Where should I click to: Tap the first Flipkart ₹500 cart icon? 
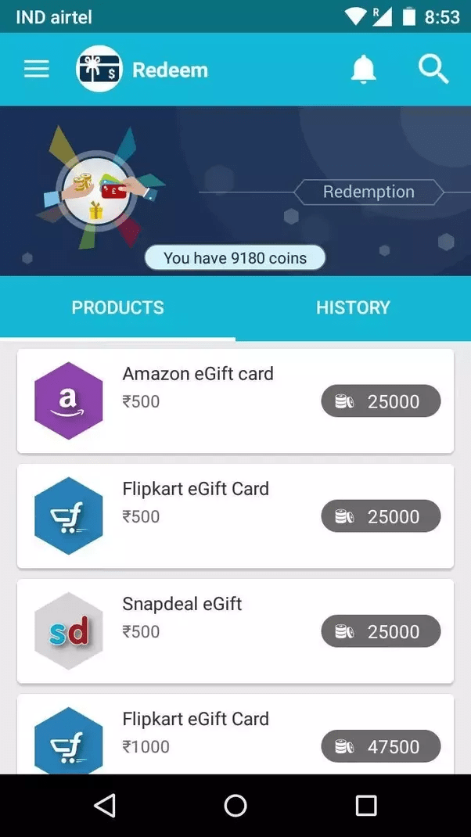click(x=68, y=516)
